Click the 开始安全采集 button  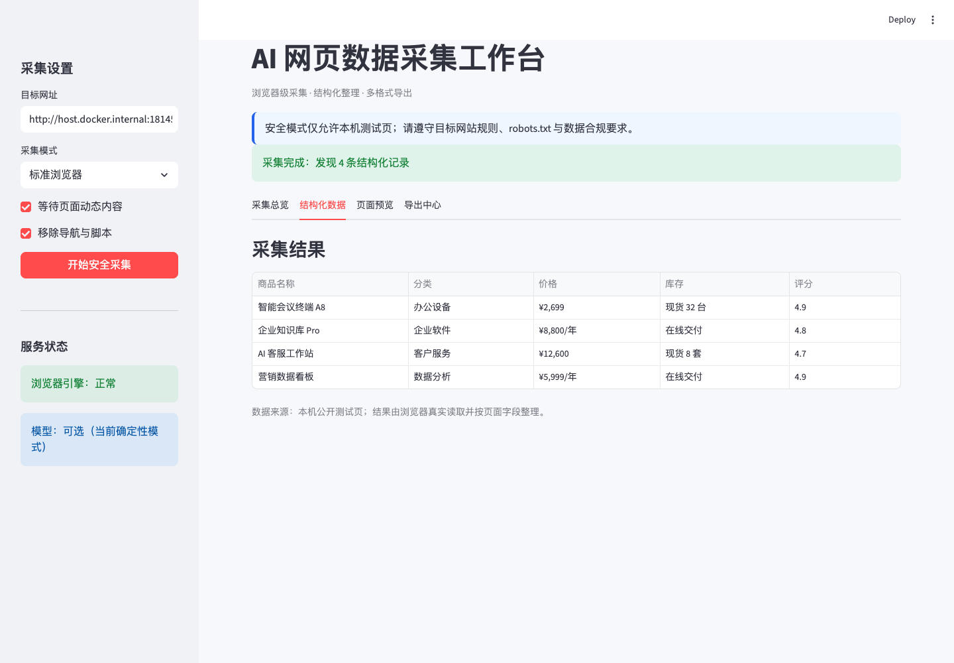(99, 265)
